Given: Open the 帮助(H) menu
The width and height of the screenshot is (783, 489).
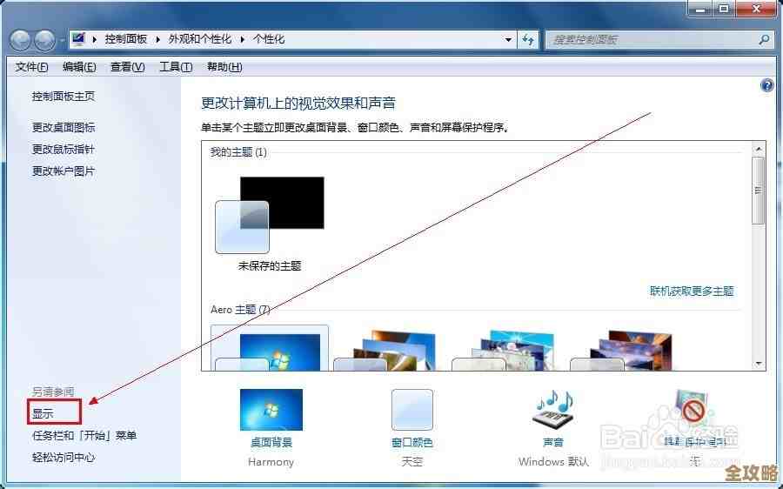Looking at the screenshot, I should click(x=224, y=67).
